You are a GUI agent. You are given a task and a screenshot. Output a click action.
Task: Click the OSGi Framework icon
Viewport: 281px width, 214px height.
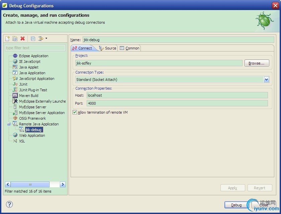pos(15,118)
